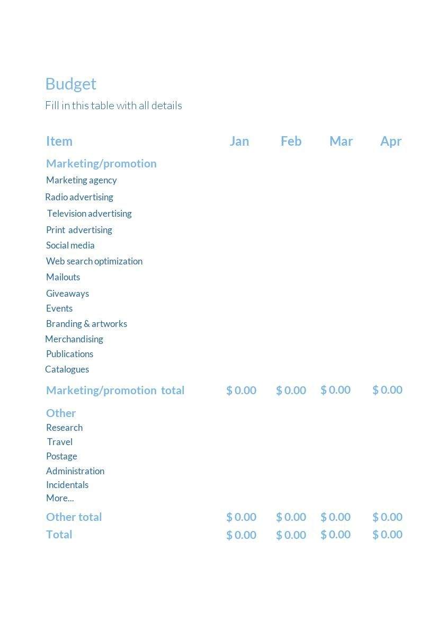Select the Mar column header
438x620 pixels.
(341, 141)
